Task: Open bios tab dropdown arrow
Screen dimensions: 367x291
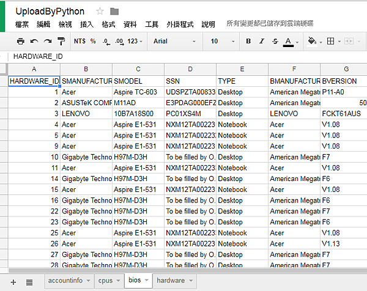Action: tap(147, 280)
